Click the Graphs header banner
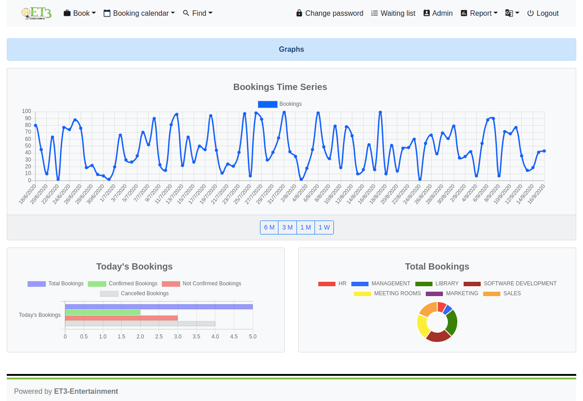The width and height of the screenshot is (583, 401). click(291, 50)
